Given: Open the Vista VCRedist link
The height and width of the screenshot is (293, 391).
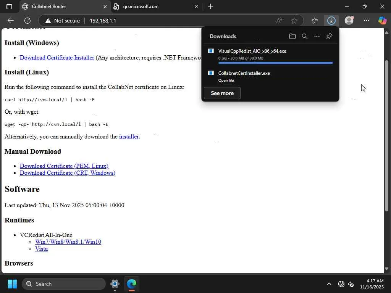Looking at the screenshot, I should coord(41,249).
